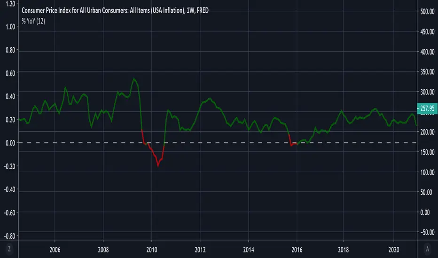Viewport: 438px width, 258px height.
Task: Click the 400.00 right price scale label
Action: pos(427,52)
